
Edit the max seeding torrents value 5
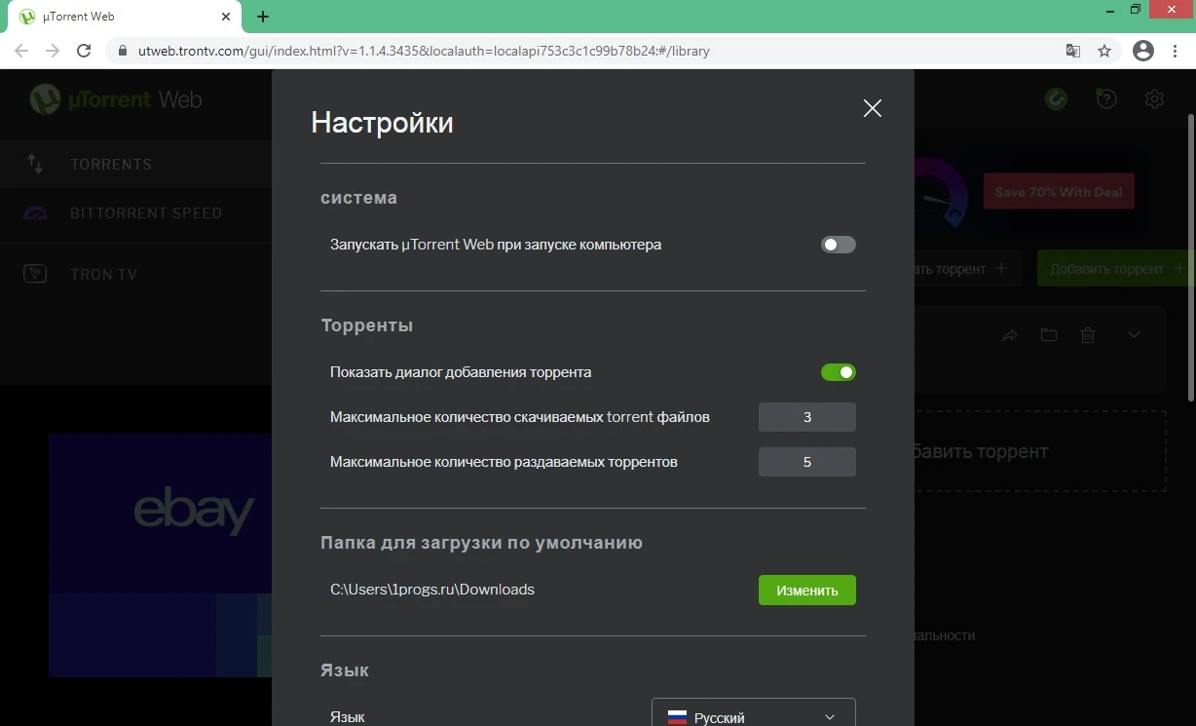tap(807, 462)
